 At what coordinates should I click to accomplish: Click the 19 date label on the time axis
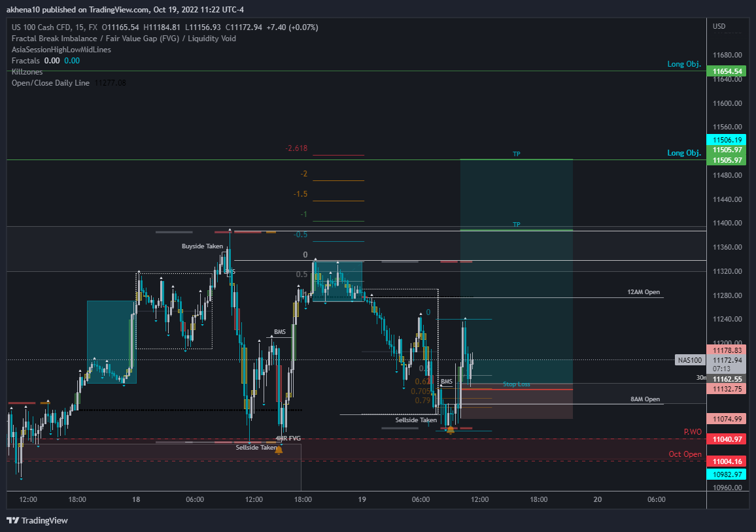click(362, 499)
